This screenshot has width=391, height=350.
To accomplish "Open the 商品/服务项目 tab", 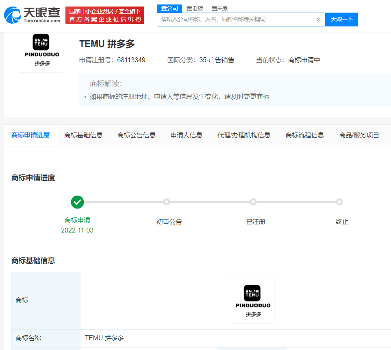I will click(x=359, y=135).
